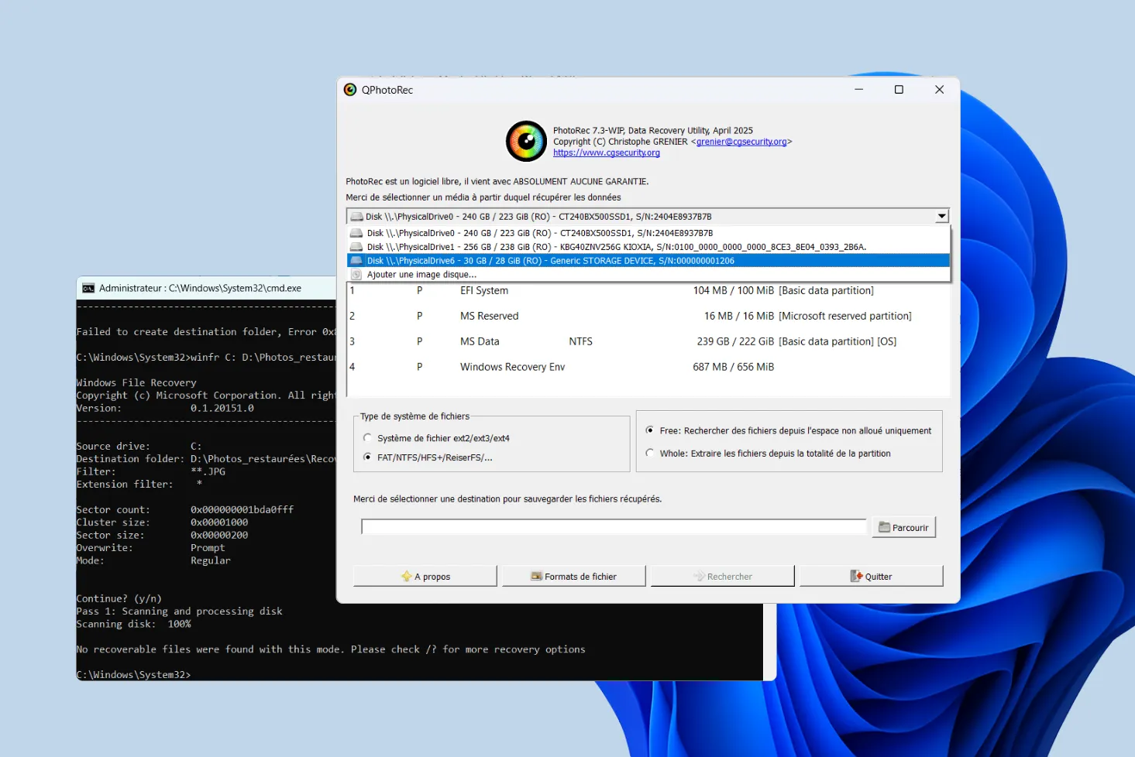1135x757 pixels.
Task: Select the Windows Recovery Env partition row
Action: pyautogui.click(x=648, y=367)
